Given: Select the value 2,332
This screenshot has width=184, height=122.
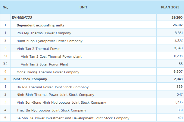Looking at the screenshot, I should [179, 40].
